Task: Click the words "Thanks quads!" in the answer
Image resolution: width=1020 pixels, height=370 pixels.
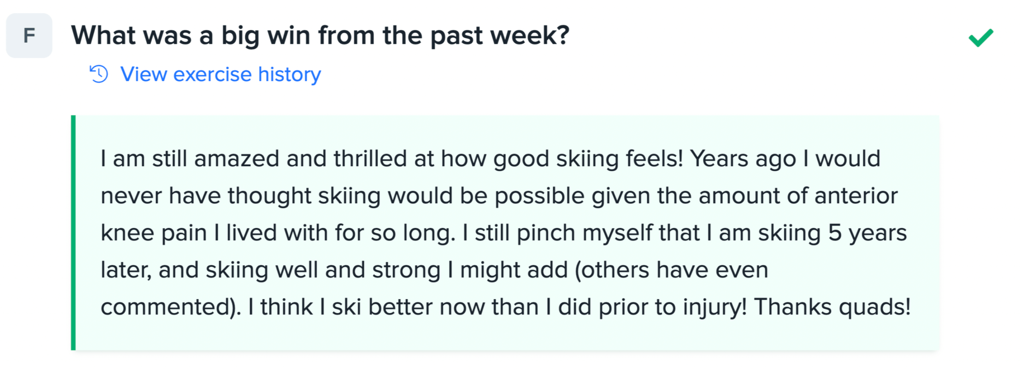Action: (x=832, y=307)
